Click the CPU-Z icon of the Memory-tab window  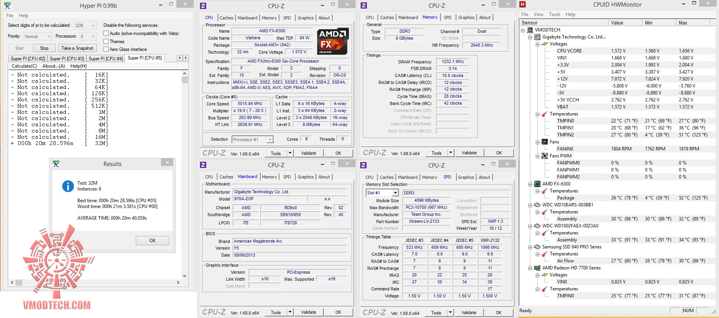[364, 5]
